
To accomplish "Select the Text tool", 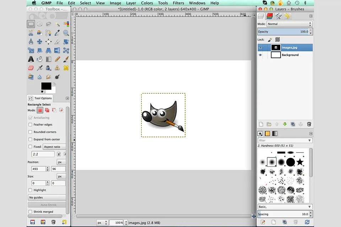I will [31, 59].
